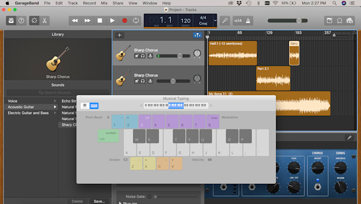Adjust second Sharp Chorus track volume slider

(x=174, y=81)
